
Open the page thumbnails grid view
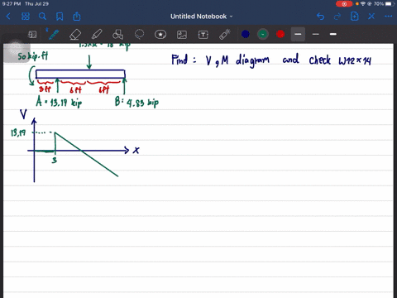click(26, 17)
